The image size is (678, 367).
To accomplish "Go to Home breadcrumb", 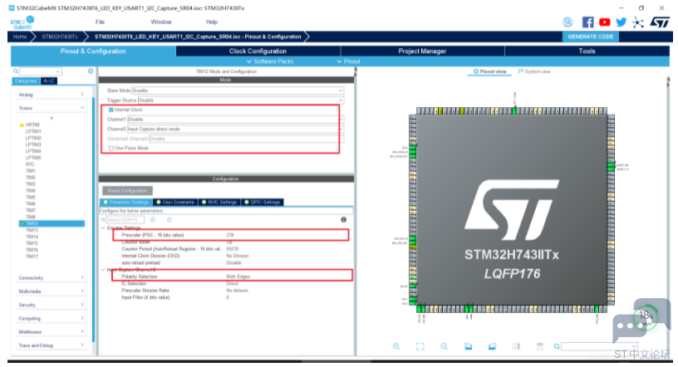I will 20,37.
